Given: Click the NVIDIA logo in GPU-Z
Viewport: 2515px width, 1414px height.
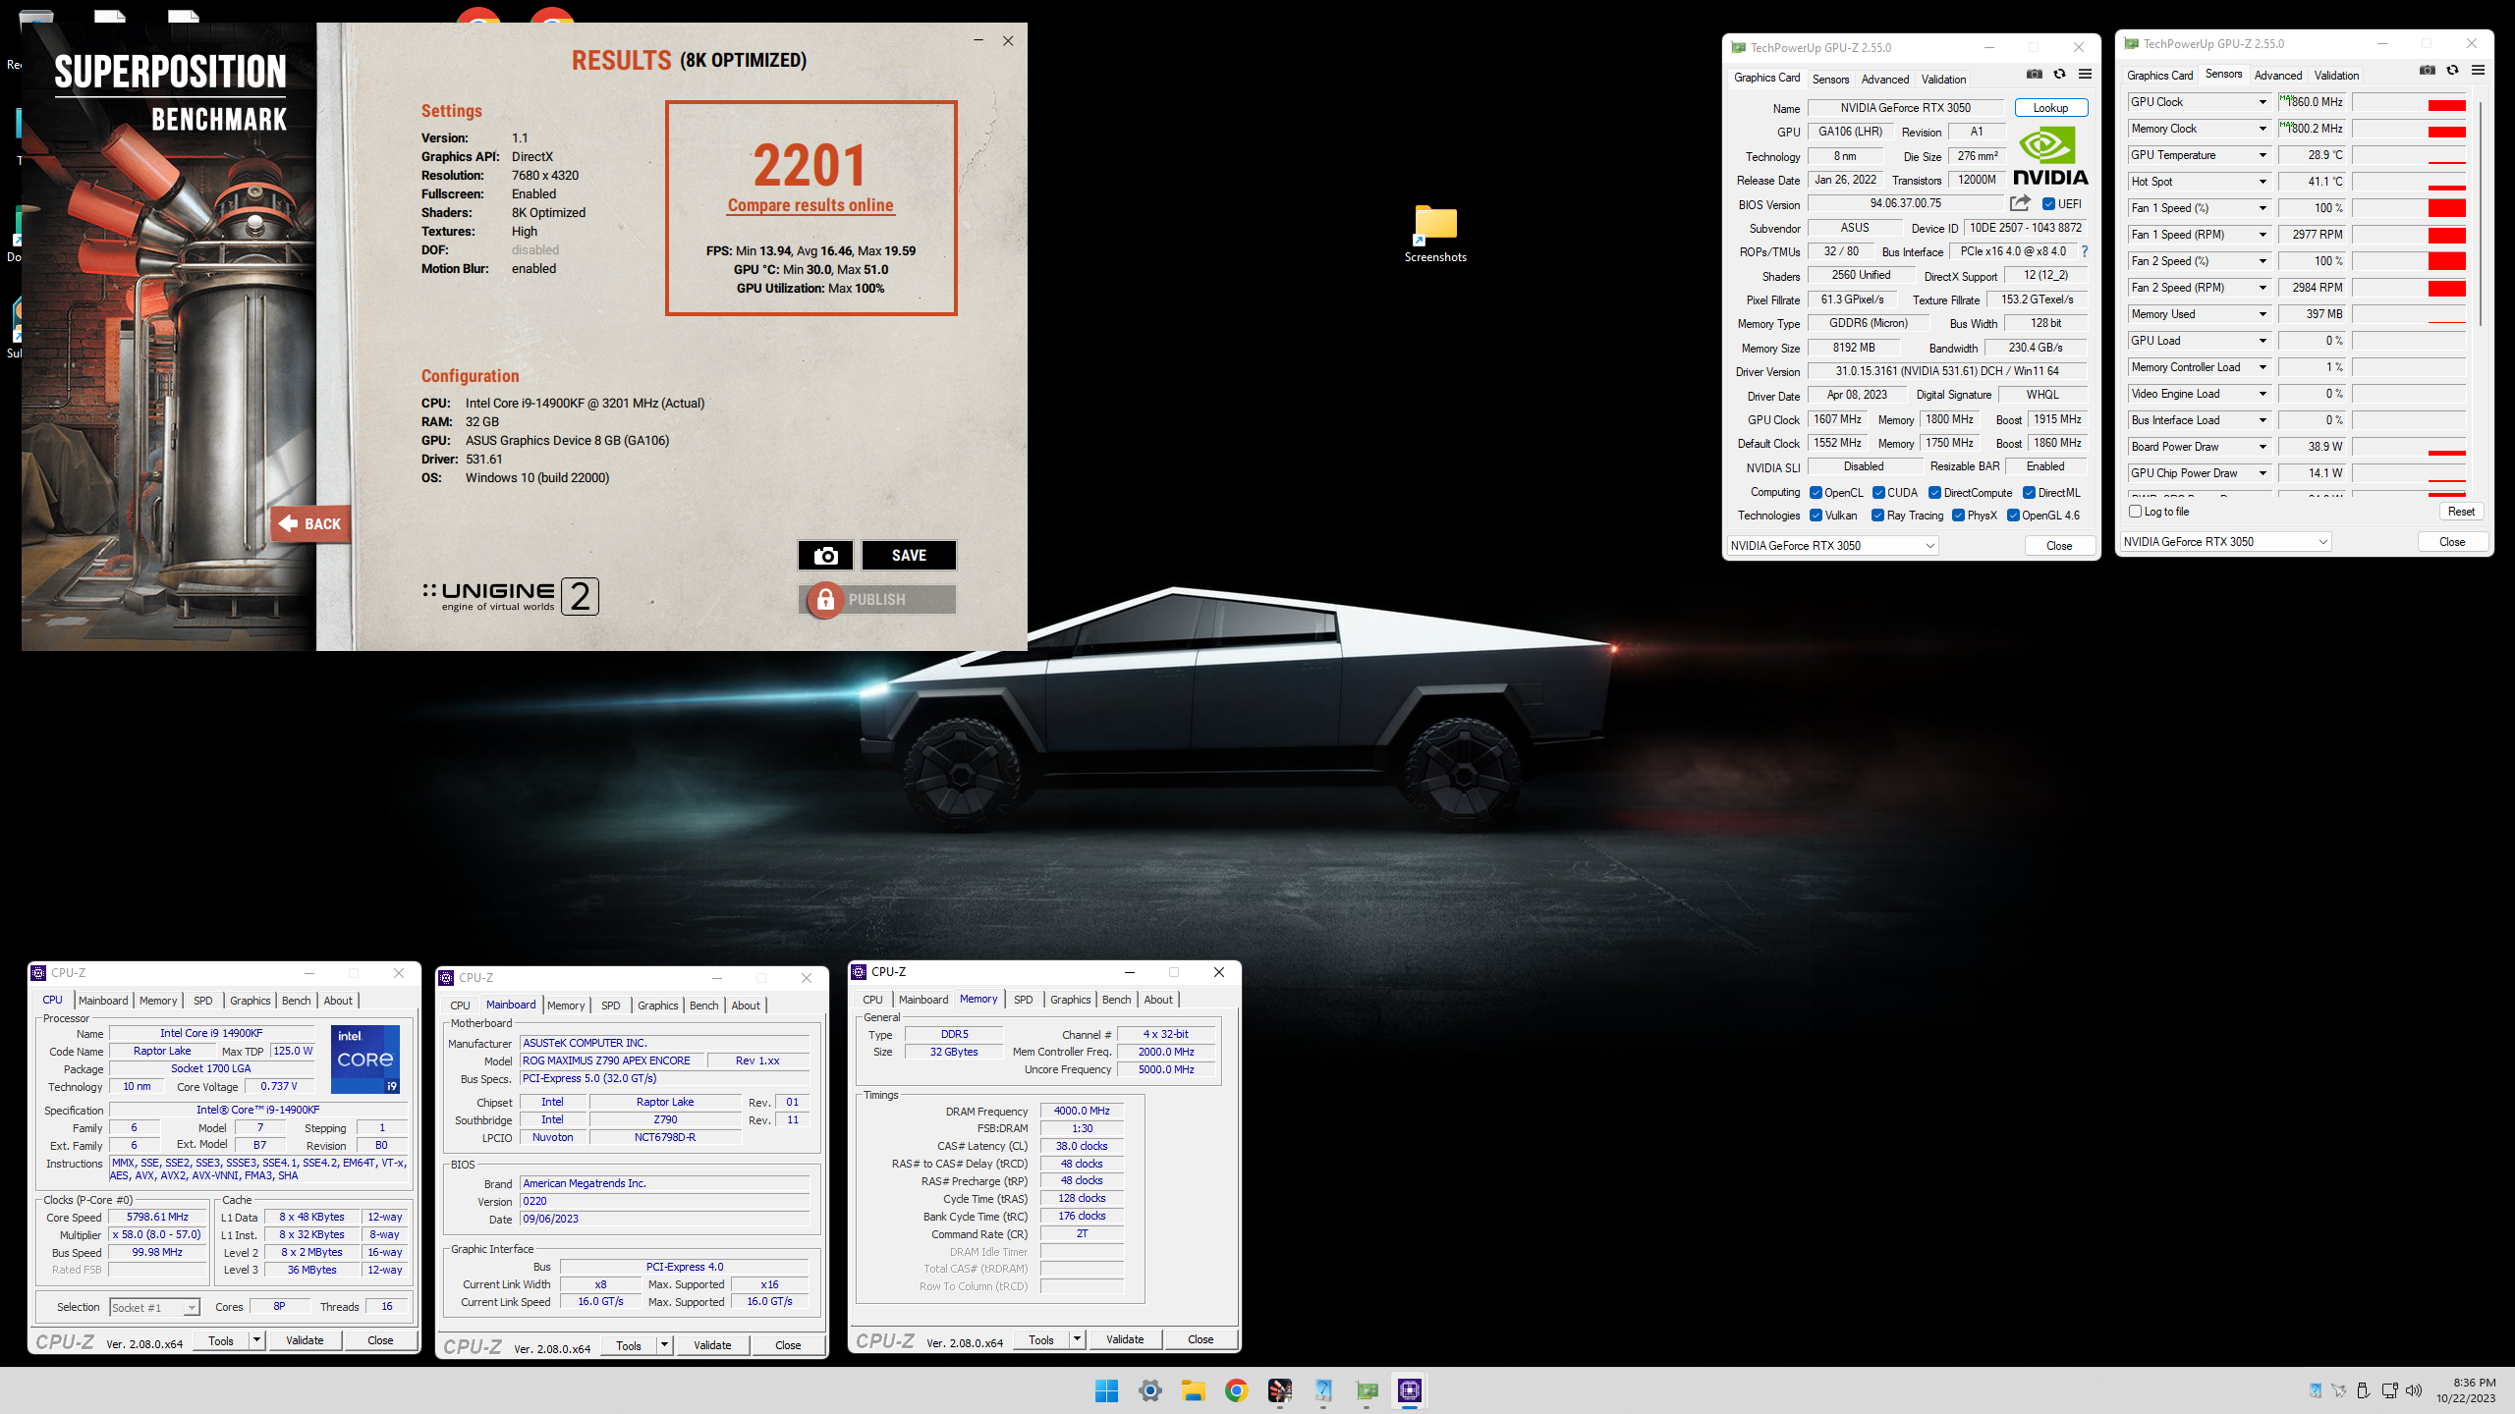Looking at the screenshot, I should (x=2050, y=156).
